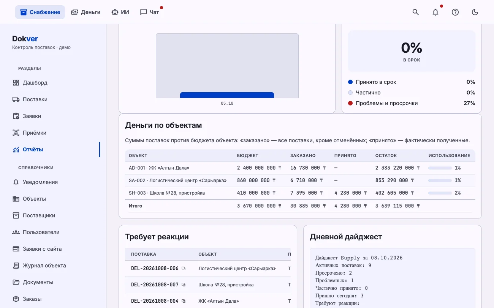
Task: Click the Итого budget 3 670 000 000 ₸
Action: click(259, 206)
